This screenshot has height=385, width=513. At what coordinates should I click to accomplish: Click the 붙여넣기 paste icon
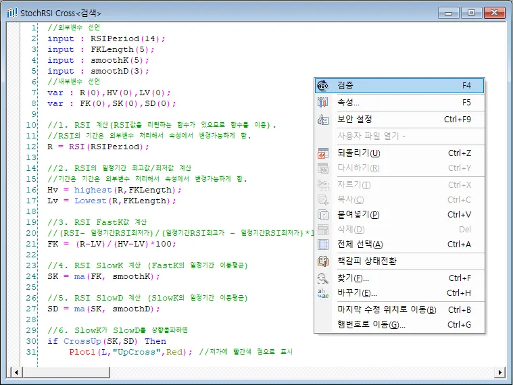[x=322, y=215]
